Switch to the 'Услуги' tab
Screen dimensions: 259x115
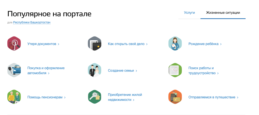point(189,13)
